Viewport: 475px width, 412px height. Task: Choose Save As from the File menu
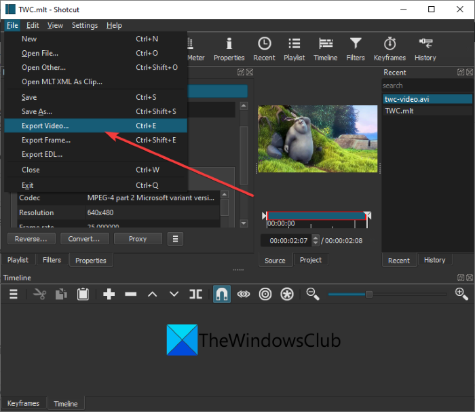pyautogui.click(x=96, y=111)
